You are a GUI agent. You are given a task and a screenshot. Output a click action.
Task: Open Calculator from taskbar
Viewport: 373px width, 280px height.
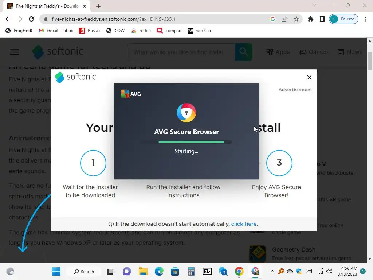(x=191, y=271)
